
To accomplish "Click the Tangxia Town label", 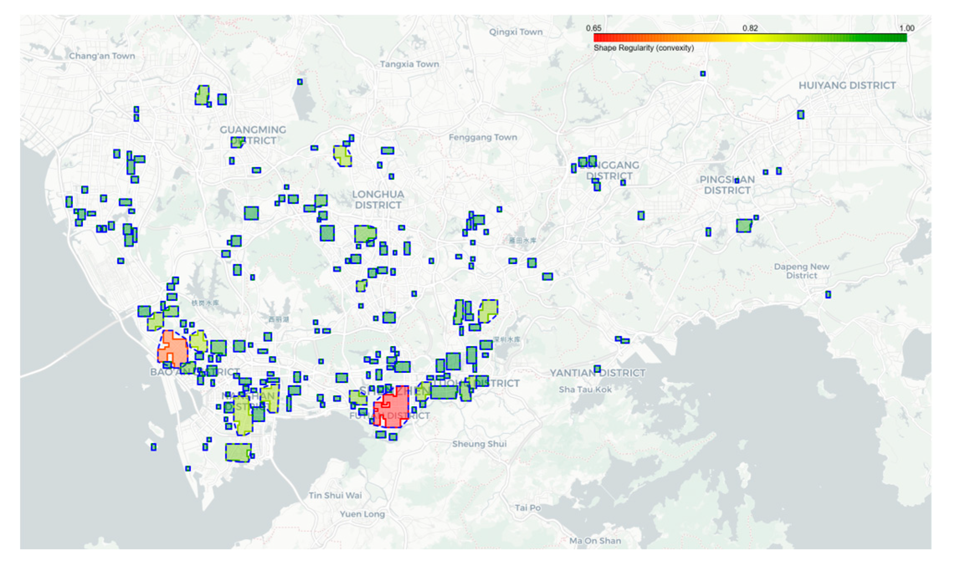I will pyautogui.click(x=409, y=64).
